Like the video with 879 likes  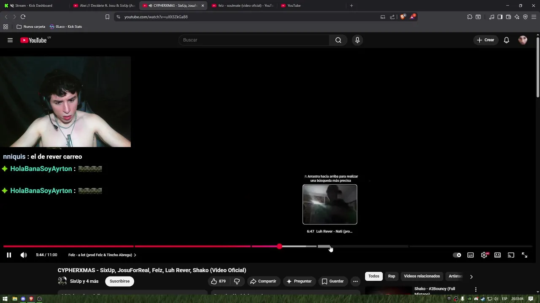click(219, 281)
